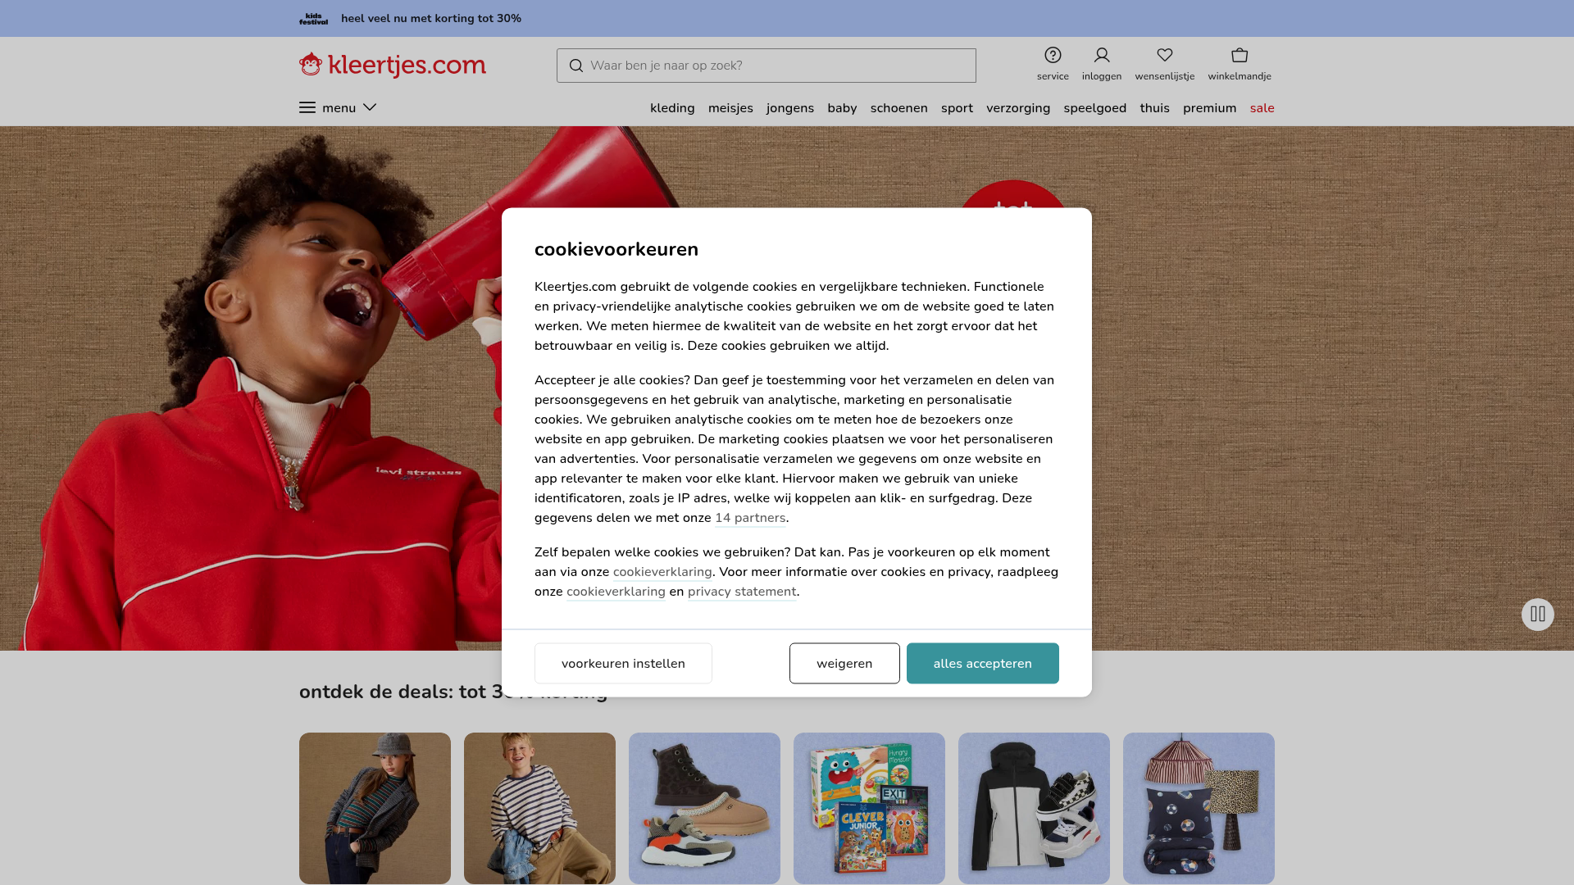
Task: Open the service help icon
Action: coord(1053,56)
